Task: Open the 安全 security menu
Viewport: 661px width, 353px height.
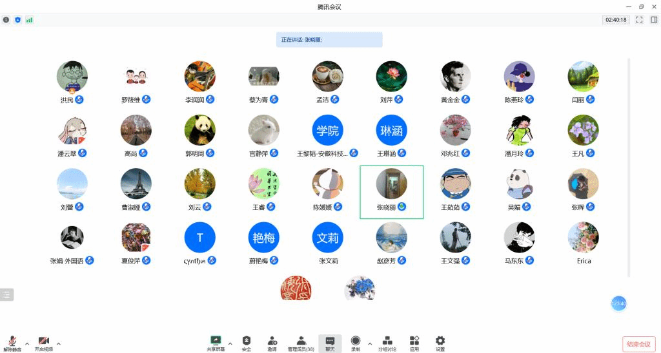Action: click(x=246, y=342)
